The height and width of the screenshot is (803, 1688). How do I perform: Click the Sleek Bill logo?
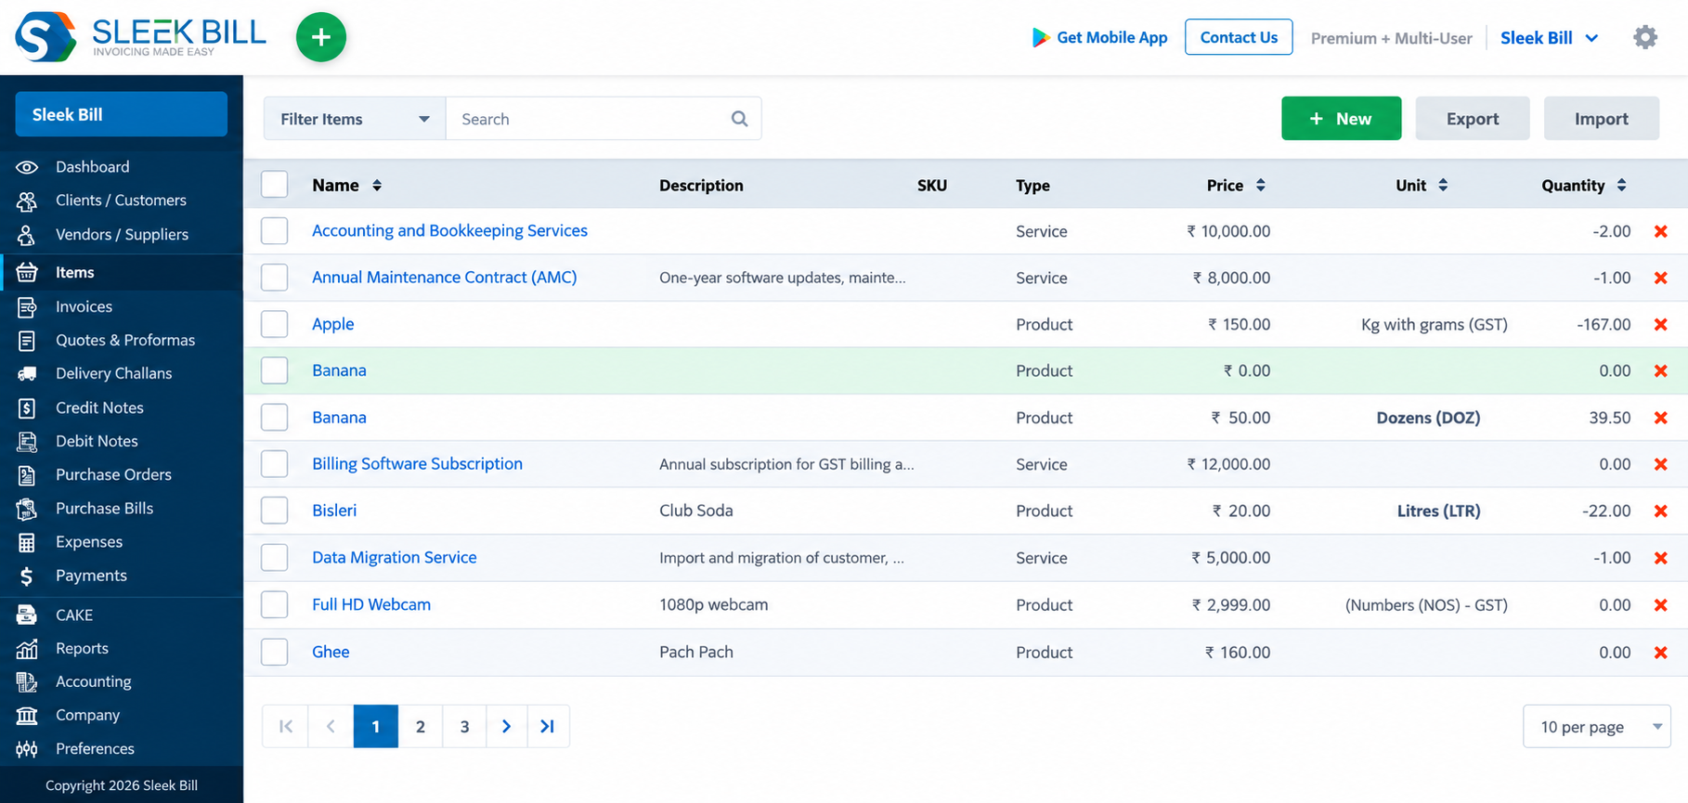[140, 37]
